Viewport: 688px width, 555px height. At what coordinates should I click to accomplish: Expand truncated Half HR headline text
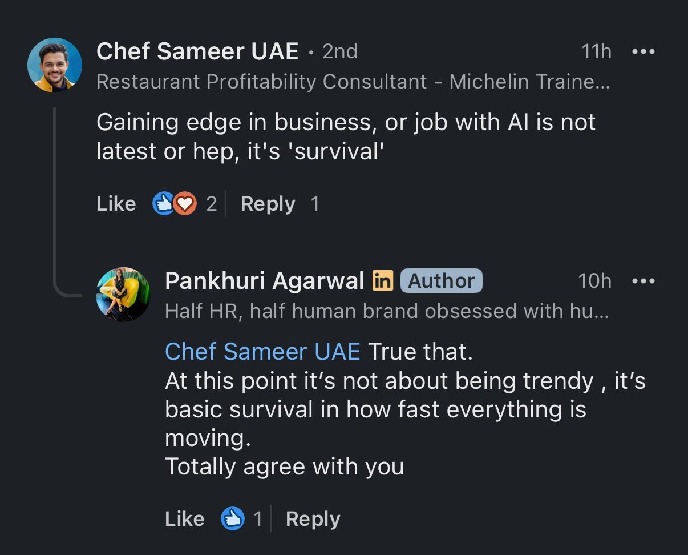[x=386, y=311]
